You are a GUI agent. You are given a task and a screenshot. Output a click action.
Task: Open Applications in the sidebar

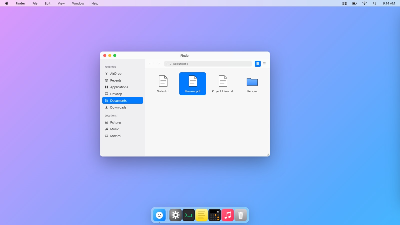122,87
